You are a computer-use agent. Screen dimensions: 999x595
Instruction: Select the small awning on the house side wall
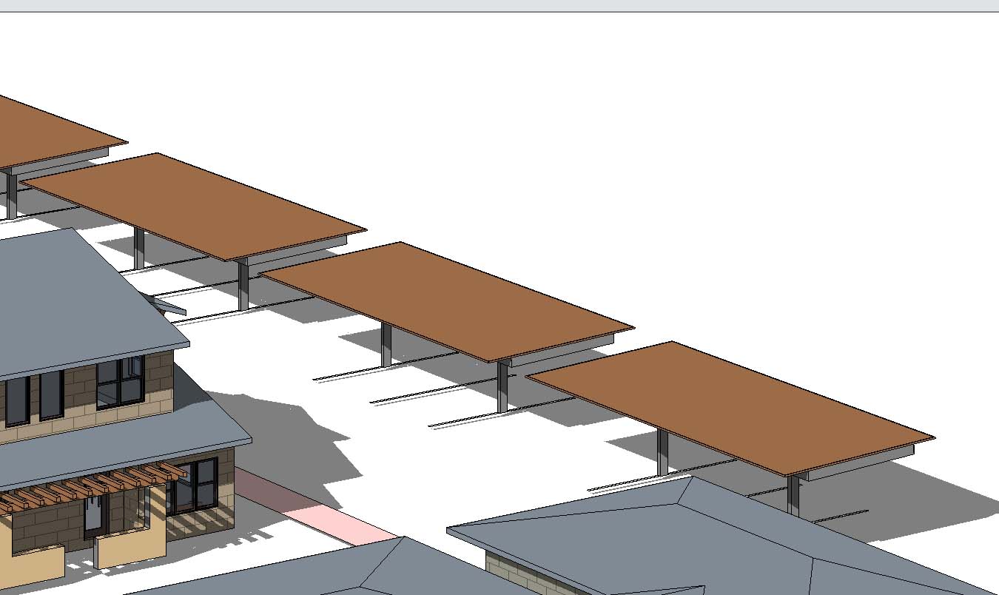(x=167, y=305)
